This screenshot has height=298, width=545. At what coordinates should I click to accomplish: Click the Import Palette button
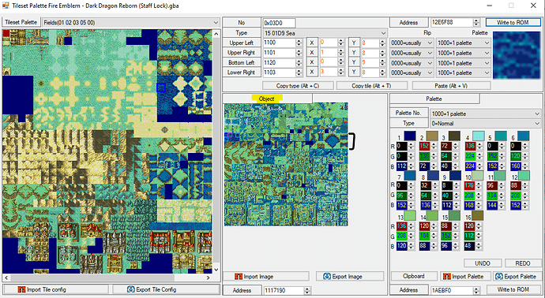(465, 277)
